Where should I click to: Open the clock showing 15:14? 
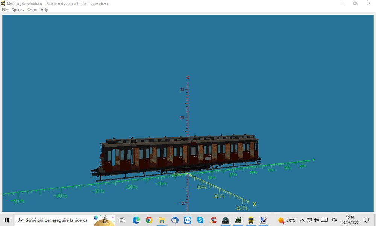pyautogui.click(x=350, y=220)
